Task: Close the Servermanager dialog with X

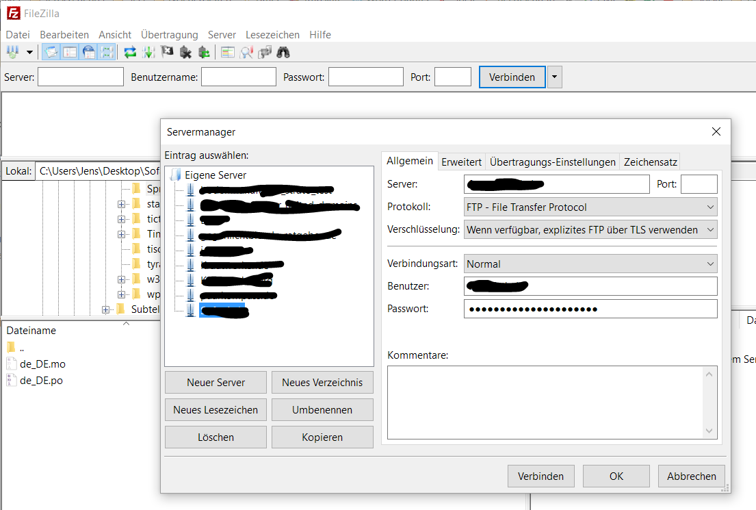Action: pyautogui.click(x=716, y=131)
